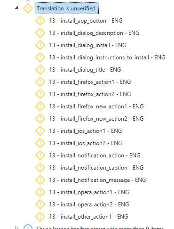This screenshot has height=229, width=174.
Task: Select 13 - install_firefox_new_action2 - ENG row
Action: coord(96,119)
